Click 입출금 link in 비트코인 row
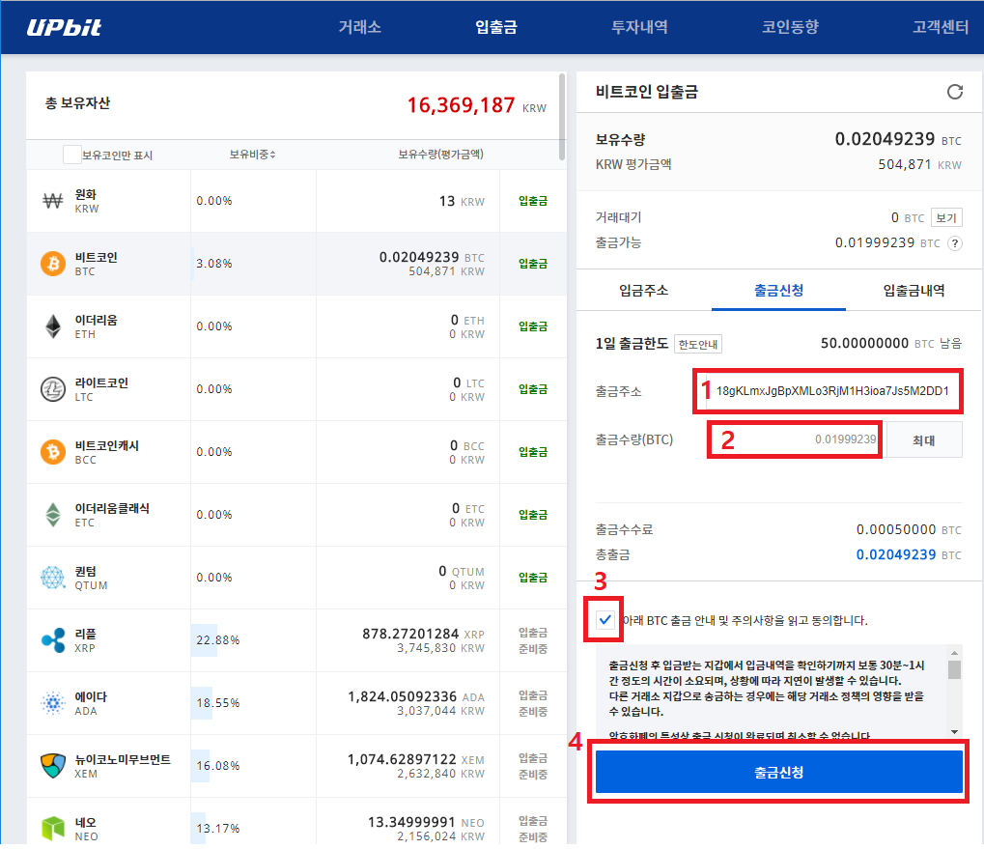 pyautogui.click(x=533, y=264)
